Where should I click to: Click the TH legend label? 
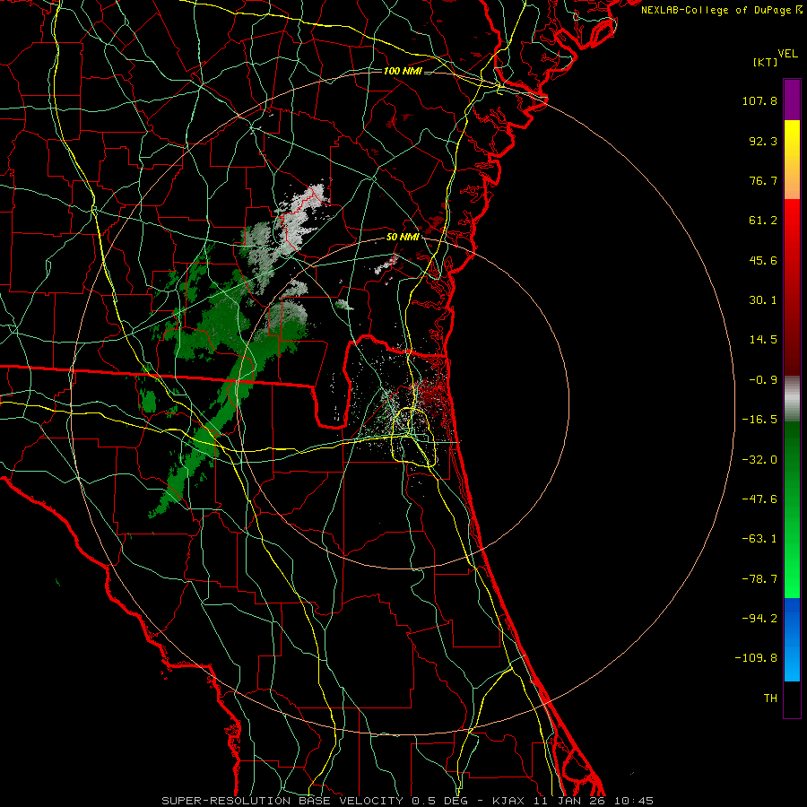click(x=770, y=698)
